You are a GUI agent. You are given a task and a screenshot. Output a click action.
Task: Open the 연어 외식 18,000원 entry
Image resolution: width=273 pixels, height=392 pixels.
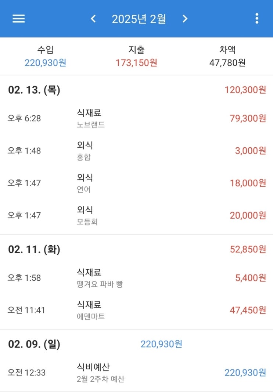click(137, 183)
